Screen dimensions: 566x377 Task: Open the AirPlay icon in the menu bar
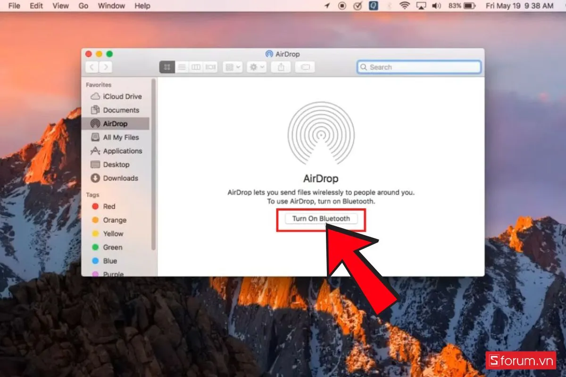[x=420, y=6]
